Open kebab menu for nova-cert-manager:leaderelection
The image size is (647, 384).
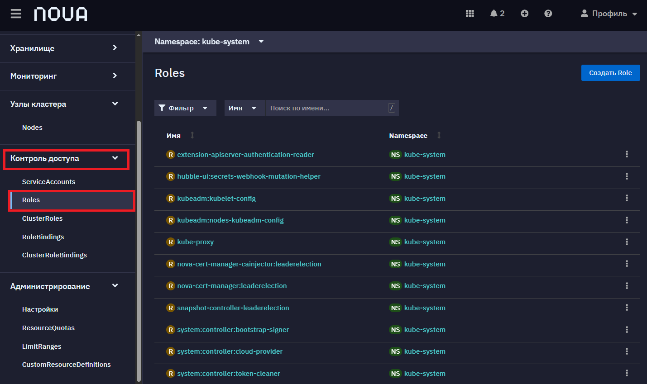coord(627,285)
